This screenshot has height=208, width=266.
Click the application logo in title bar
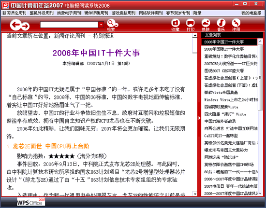click(6, 5)
